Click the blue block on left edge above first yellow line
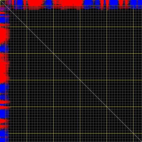 3,19
